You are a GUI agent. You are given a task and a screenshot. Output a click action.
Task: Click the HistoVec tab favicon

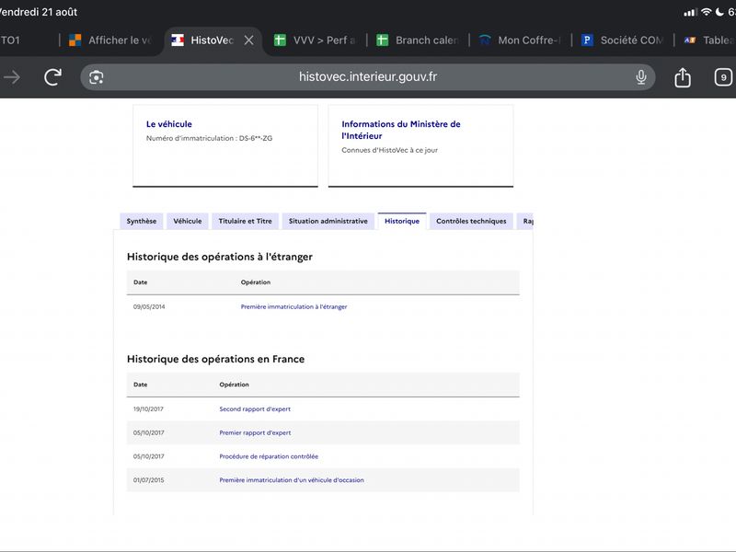pyautogui.click(x=178, y=40)
